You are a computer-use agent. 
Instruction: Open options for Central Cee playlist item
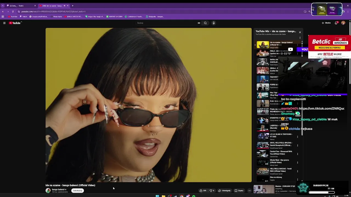coord(298,154)
